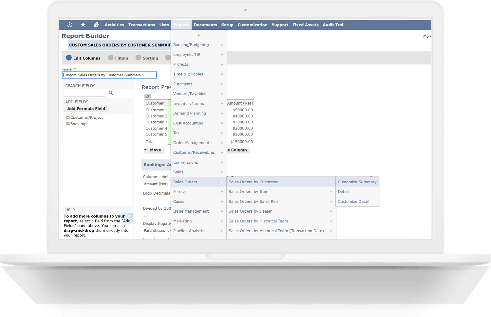This screenshot has height=317, width=491.
Task: Expand the Vendors/Payables submenu
Action: point(198,94)
